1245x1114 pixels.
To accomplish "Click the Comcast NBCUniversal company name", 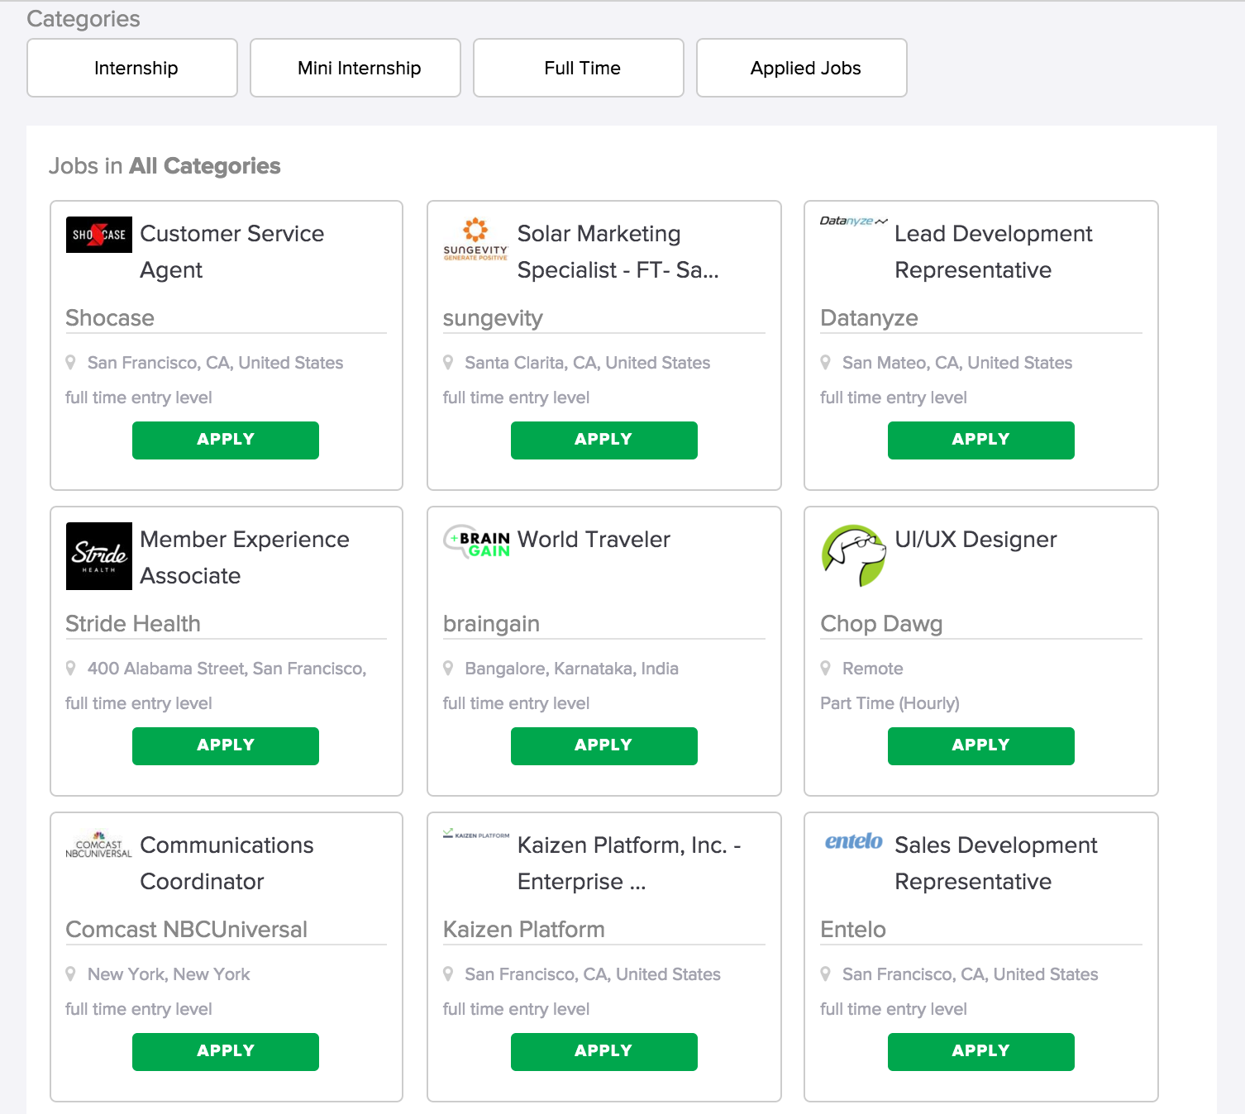I will (187, 930).
